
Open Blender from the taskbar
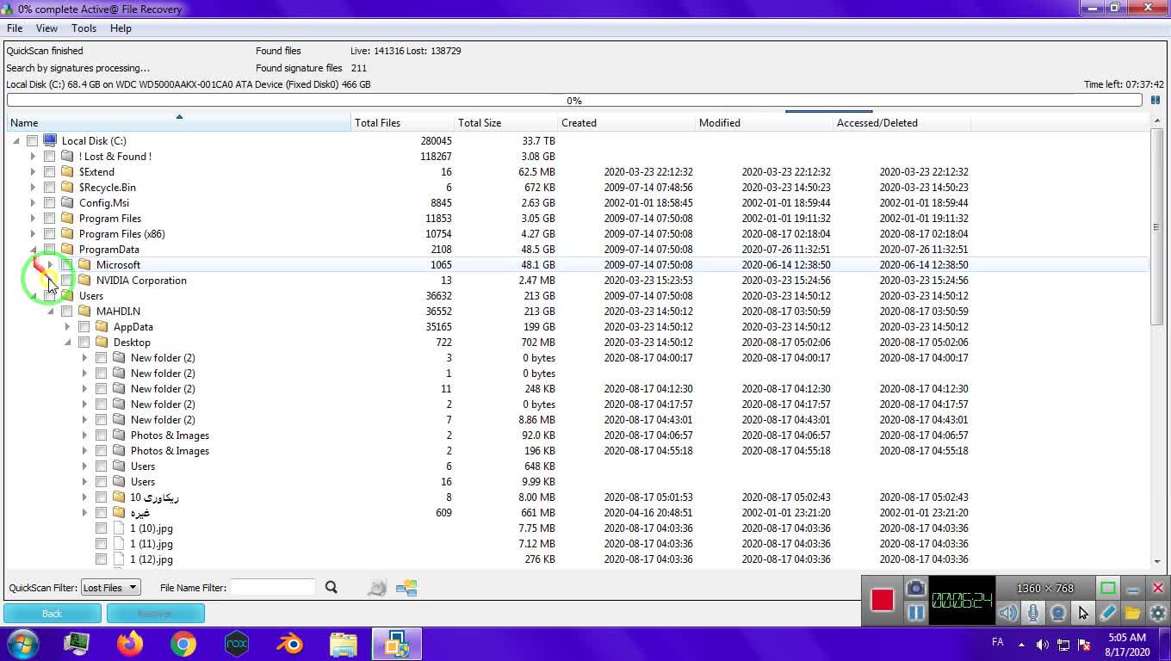290,644
